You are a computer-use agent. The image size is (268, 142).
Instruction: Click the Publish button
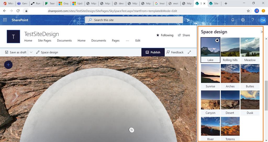click(153, 52)
